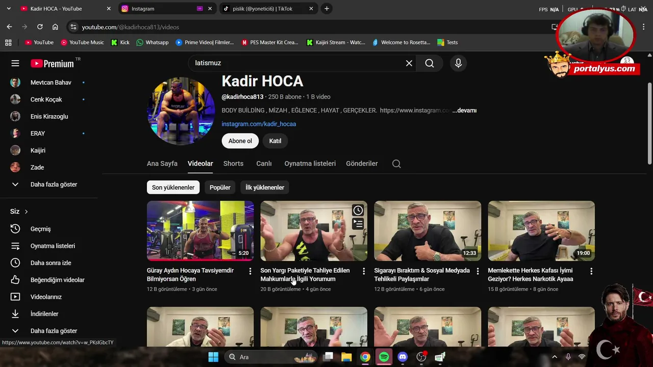Open the tab search dropdown arrow
This screenshot has width=653, height=367.
9,9
